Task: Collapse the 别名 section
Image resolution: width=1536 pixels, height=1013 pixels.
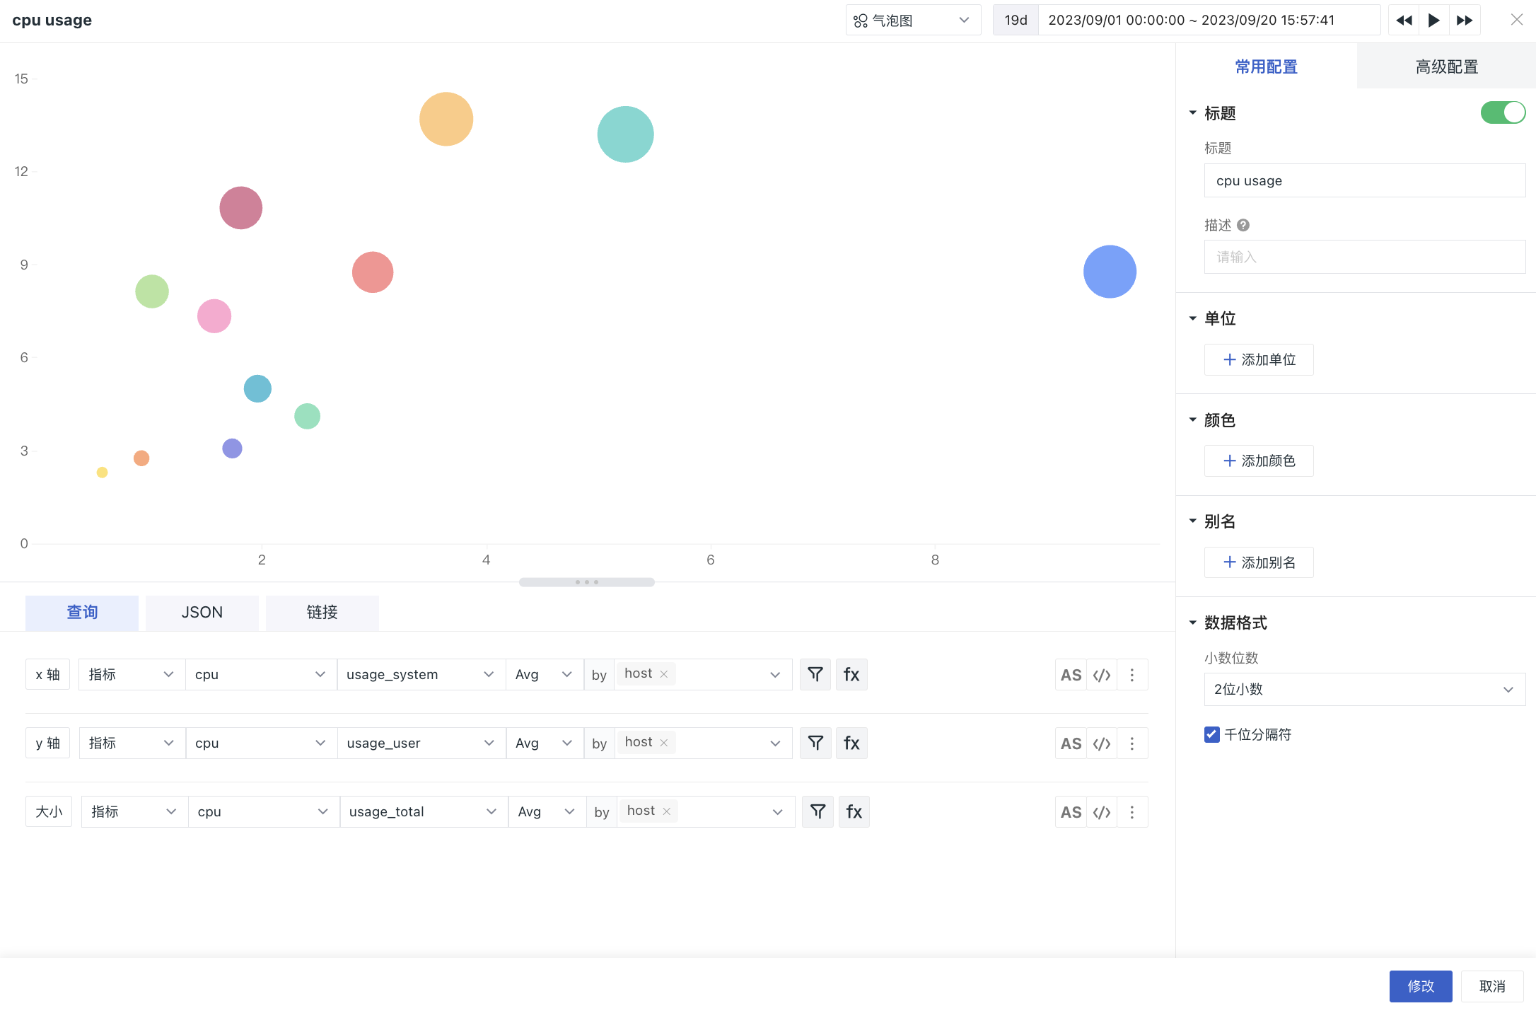Action: pos(1193,521)
